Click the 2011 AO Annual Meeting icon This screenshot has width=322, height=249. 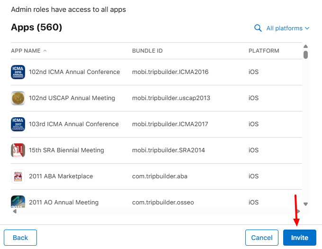(x=18, y=202)
